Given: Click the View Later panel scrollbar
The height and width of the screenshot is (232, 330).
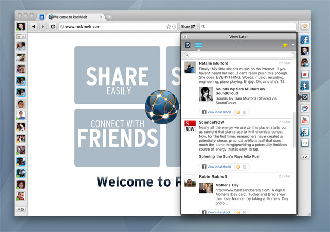Looking at the screenshot, I should [x=294, y=130].
